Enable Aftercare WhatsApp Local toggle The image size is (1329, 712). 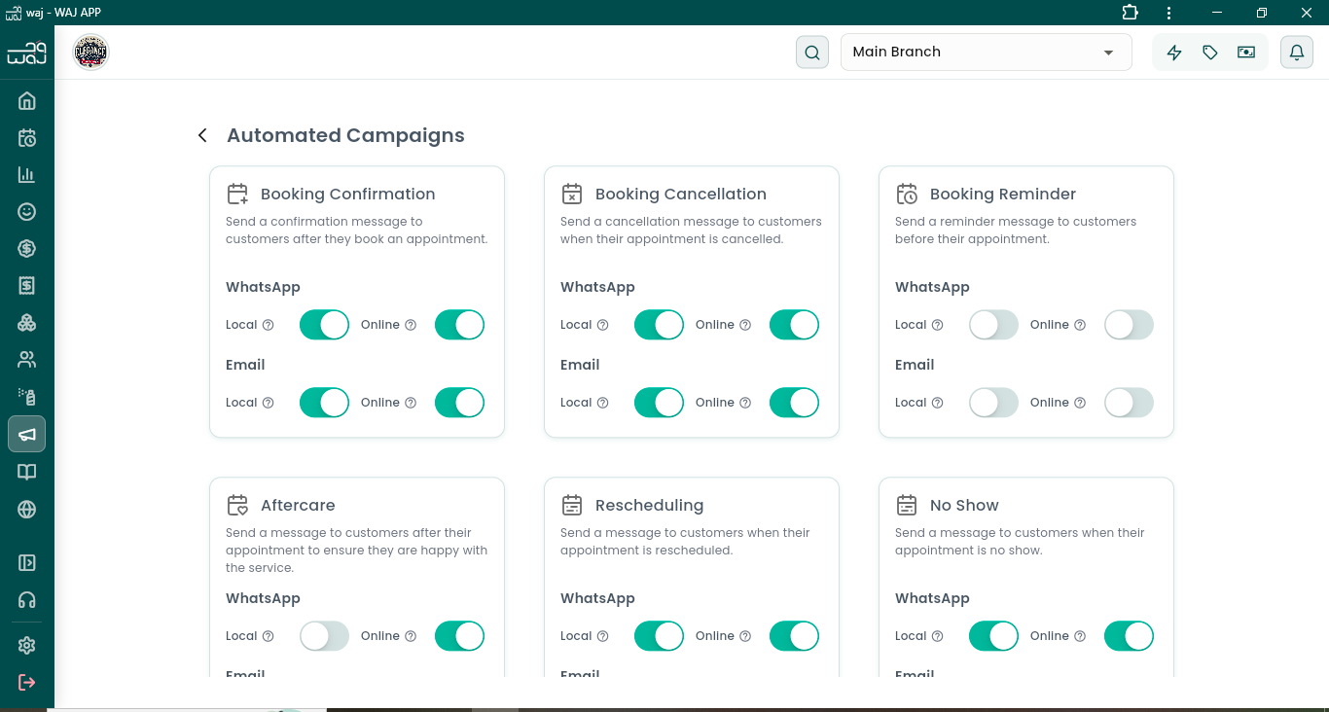point(324,636)
